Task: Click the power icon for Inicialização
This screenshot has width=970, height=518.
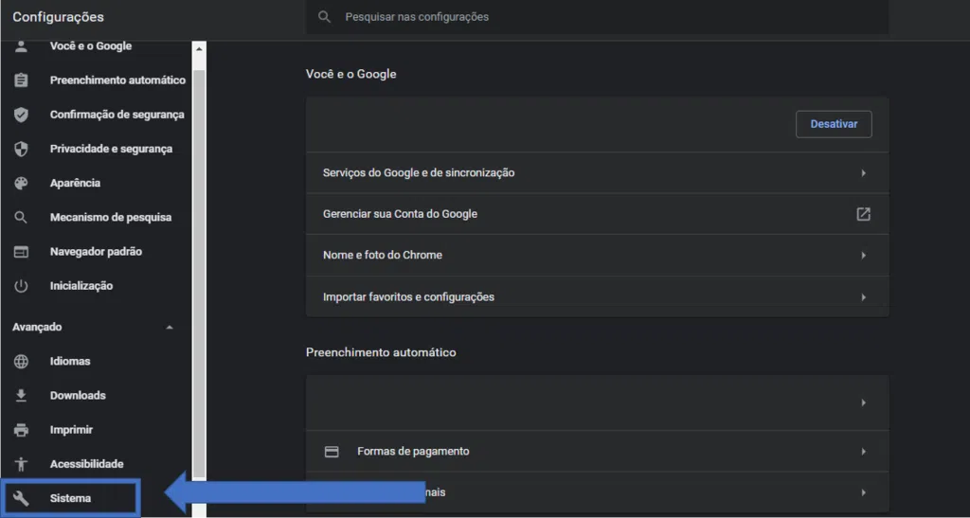Action: [21, 286]
